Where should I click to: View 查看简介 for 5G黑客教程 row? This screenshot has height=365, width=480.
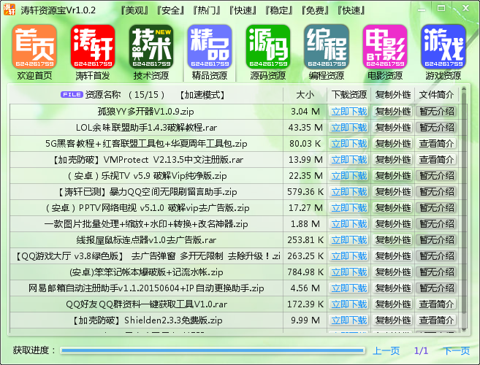tap(436, 144)
